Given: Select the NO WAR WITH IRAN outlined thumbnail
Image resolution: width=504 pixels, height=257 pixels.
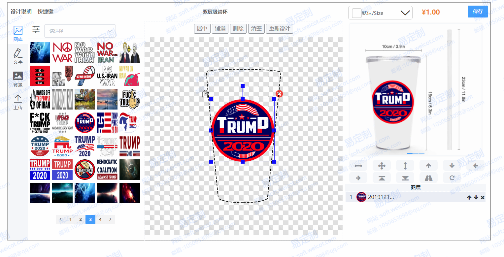Looking at the screenshot, I should (x=85, y=52).
